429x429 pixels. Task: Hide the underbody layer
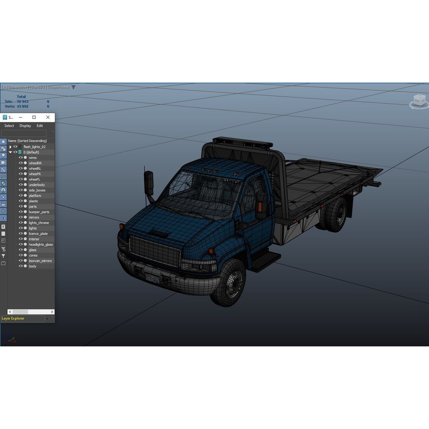pos(21,185)
